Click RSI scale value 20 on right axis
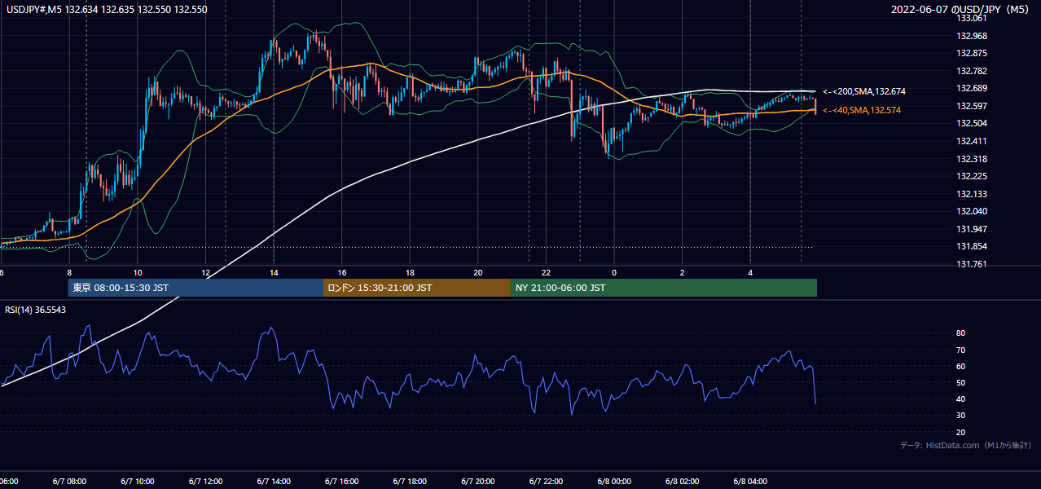 point(960,432)
